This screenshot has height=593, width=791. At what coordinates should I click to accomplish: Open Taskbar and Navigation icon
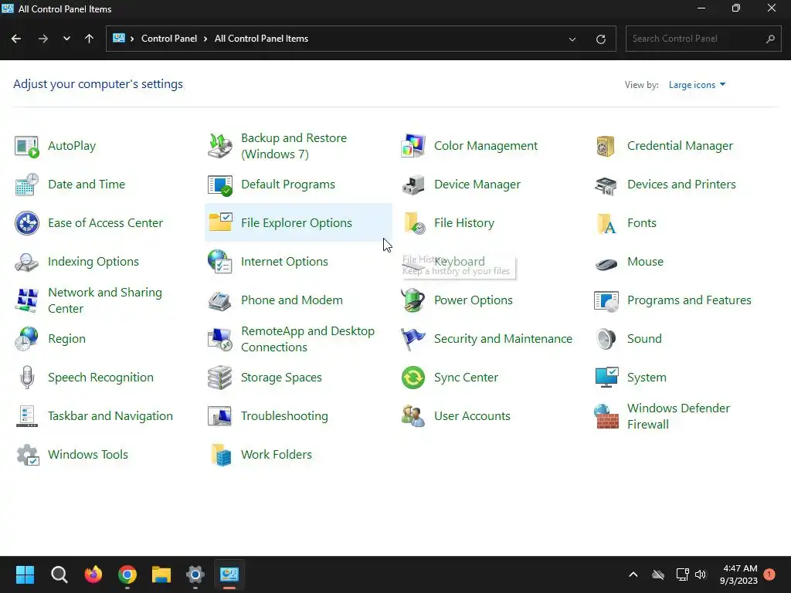[x=27, y=416]
